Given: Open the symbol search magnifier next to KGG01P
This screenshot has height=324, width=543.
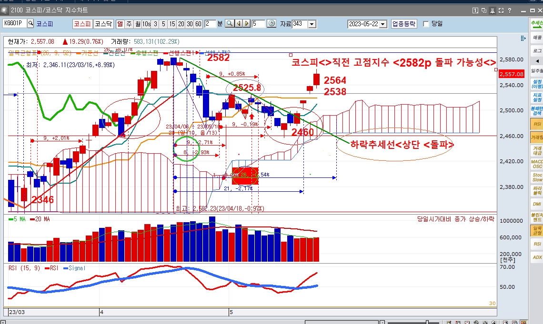Looking at the screenshot, I should 30,23.
